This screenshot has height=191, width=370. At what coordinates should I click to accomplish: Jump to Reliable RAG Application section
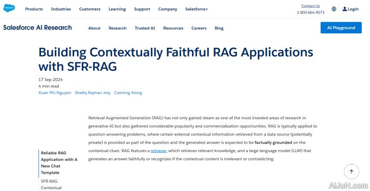(x=59, y=163)
